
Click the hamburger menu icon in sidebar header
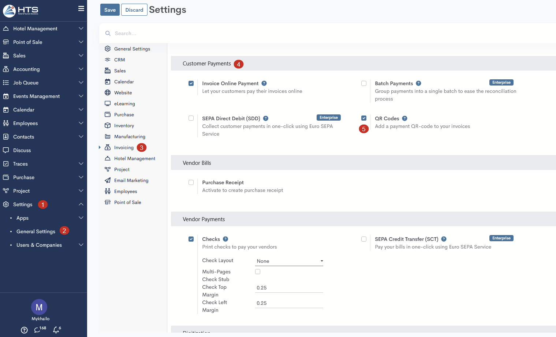pos(81,9)
